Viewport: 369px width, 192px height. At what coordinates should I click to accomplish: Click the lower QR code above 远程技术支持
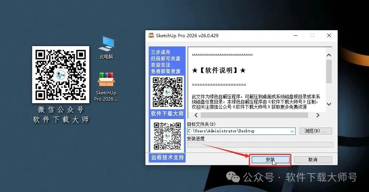coord(167,136)
